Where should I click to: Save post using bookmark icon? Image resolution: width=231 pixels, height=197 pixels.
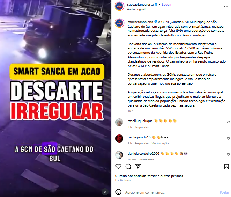click(x=226, y=167)
